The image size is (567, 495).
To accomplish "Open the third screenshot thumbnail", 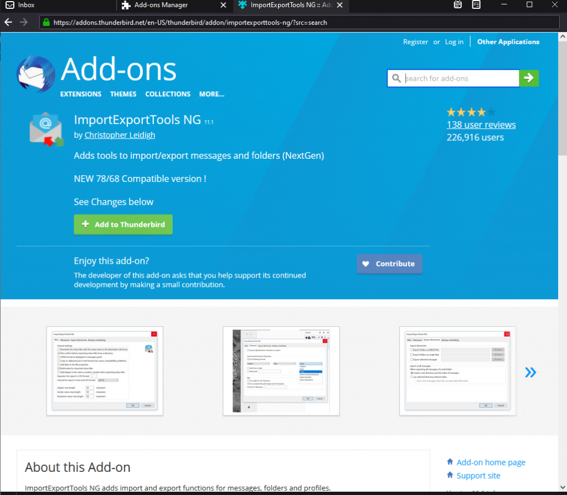I will coord(457,371).
